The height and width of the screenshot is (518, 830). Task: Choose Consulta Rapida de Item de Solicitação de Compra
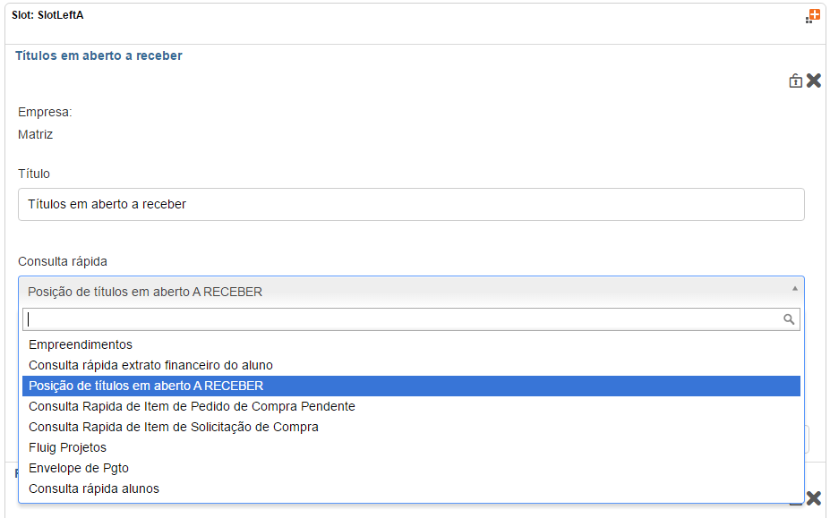174,427
